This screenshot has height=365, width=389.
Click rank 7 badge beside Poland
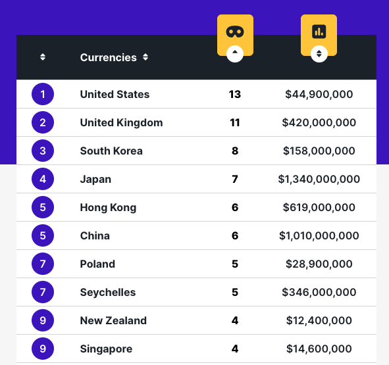tap(43, 264)
